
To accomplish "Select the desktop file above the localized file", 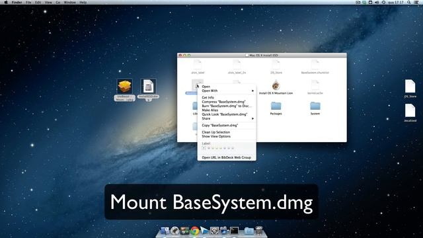I will tap(410, 87).
